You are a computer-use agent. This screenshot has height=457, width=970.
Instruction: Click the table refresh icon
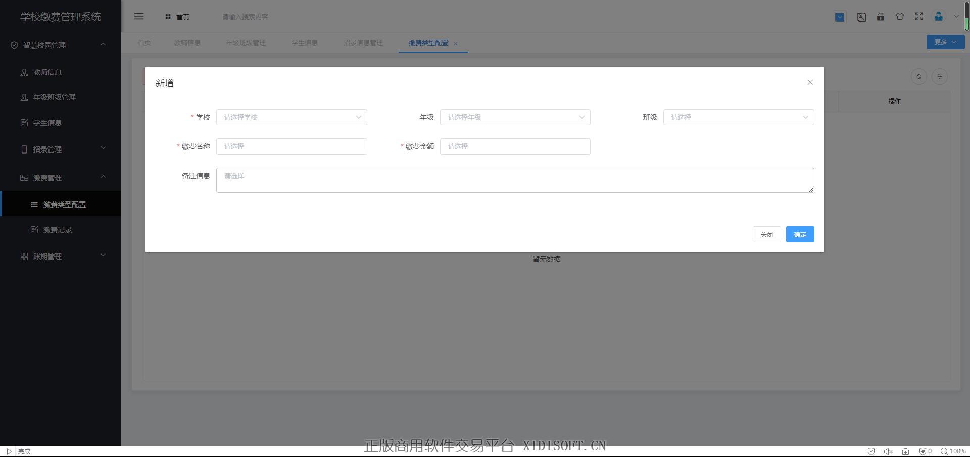(919, 77)
